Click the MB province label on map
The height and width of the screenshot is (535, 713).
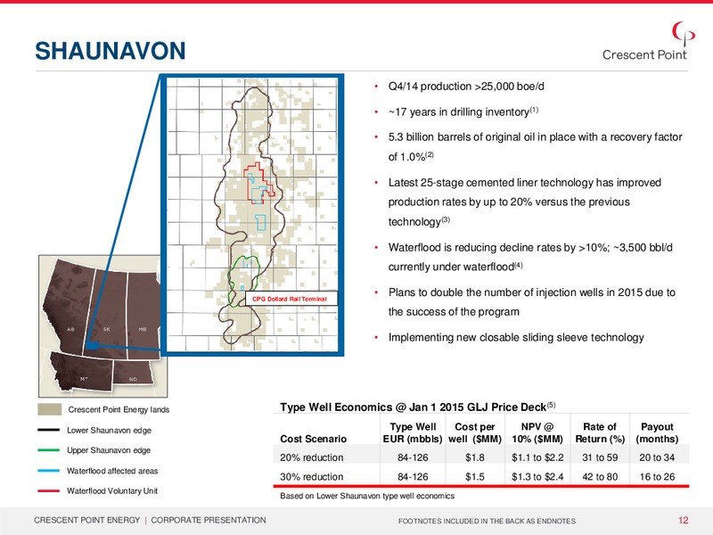point(143,329)
